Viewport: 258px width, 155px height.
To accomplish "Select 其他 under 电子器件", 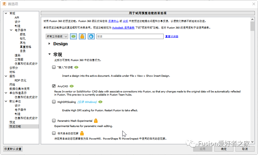I will click(x=23, y=43).
